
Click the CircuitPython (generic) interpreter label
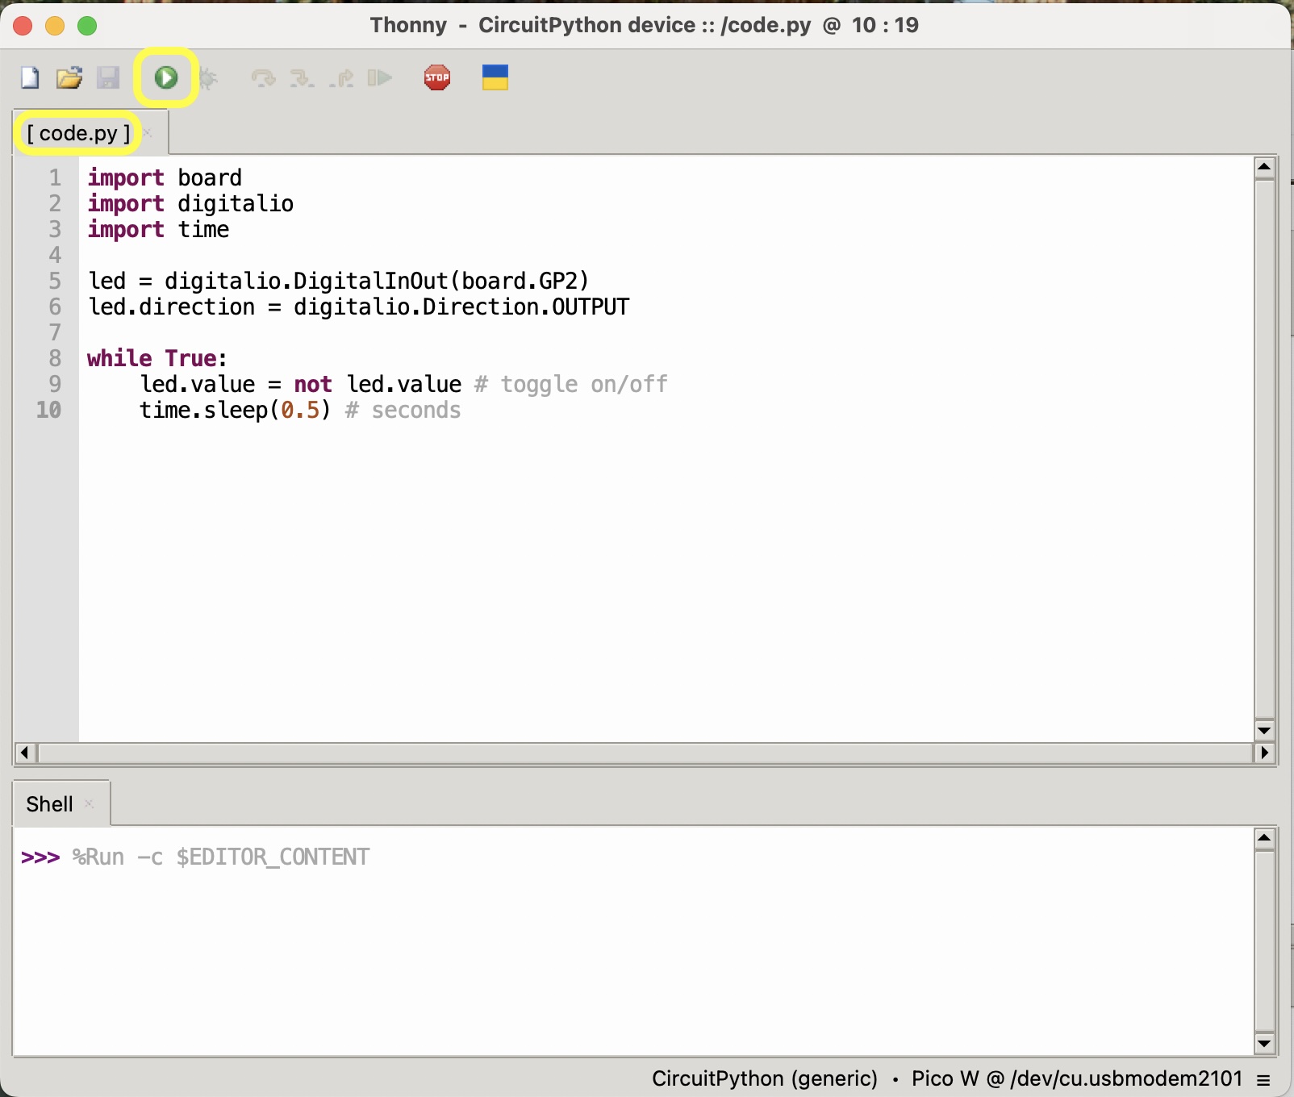coord(764,1079)
